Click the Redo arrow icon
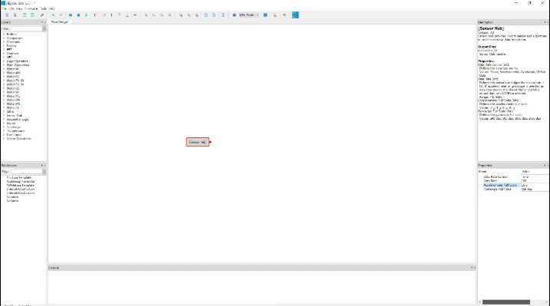550x306 pixels. [x=61, y=15]
